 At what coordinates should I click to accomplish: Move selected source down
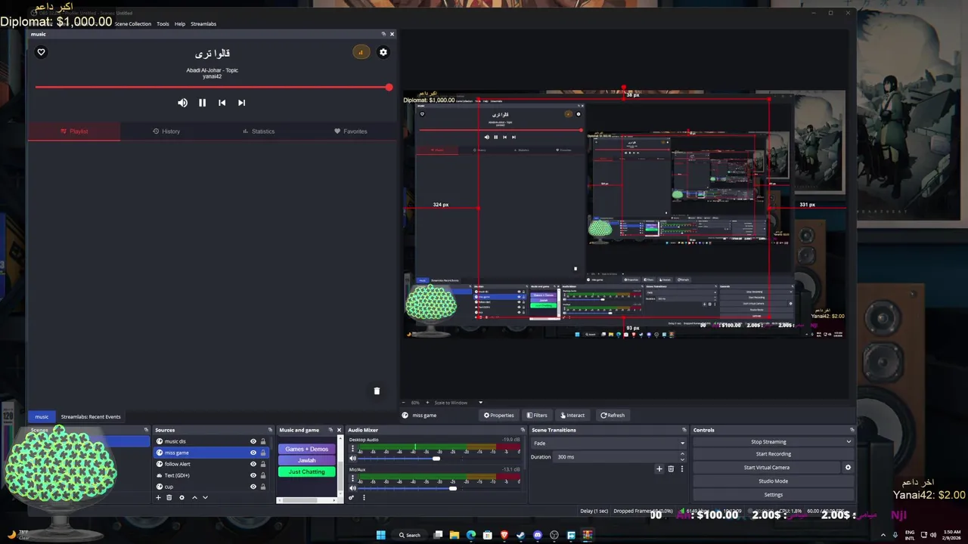pyautogui.click(x=205, y=497)
